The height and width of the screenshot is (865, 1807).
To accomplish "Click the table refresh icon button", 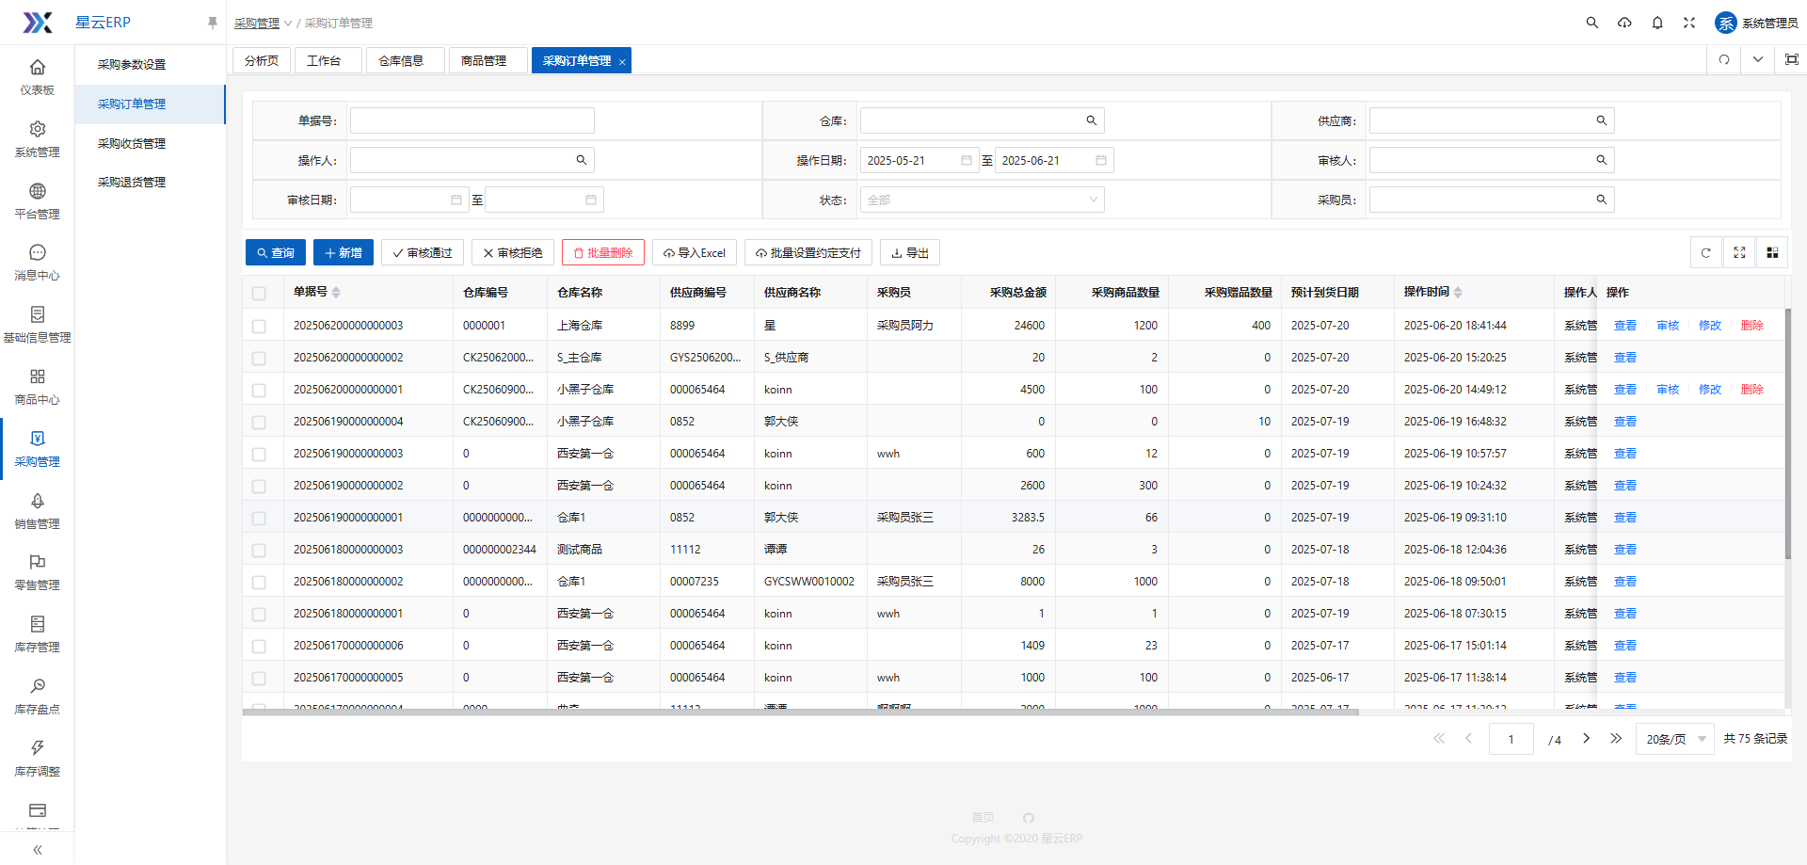I will click(x=1705, y=252).
